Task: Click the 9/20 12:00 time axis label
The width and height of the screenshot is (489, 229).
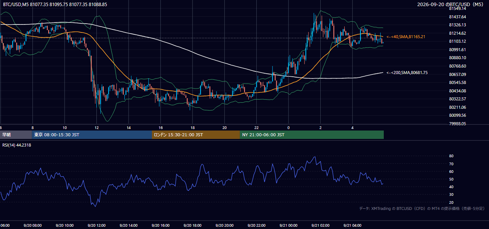Action: pyautogui.click(x=96, y=226)
